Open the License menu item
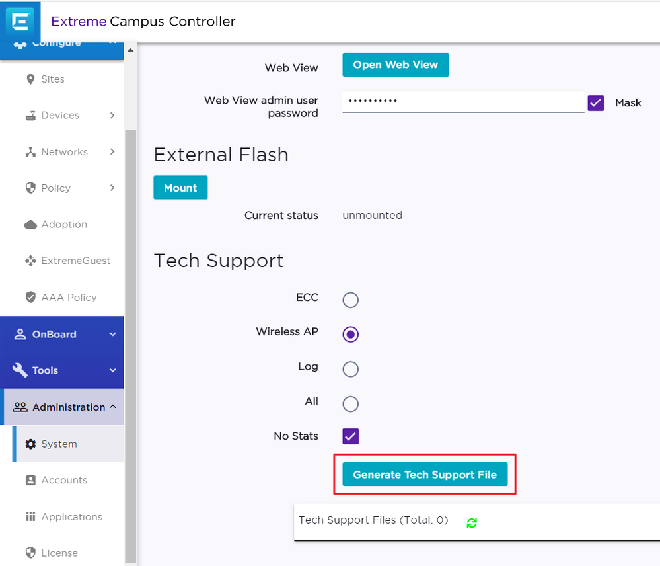This screenshot has width=660, height=566. [59, 553]
